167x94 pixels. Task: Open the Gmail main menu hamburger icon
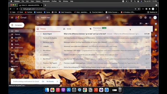(12, 17)
